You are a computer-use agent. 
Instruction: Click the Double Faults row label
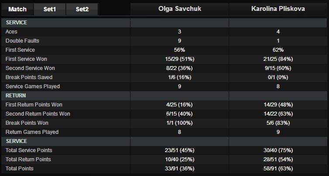click(x=22, y=41)
